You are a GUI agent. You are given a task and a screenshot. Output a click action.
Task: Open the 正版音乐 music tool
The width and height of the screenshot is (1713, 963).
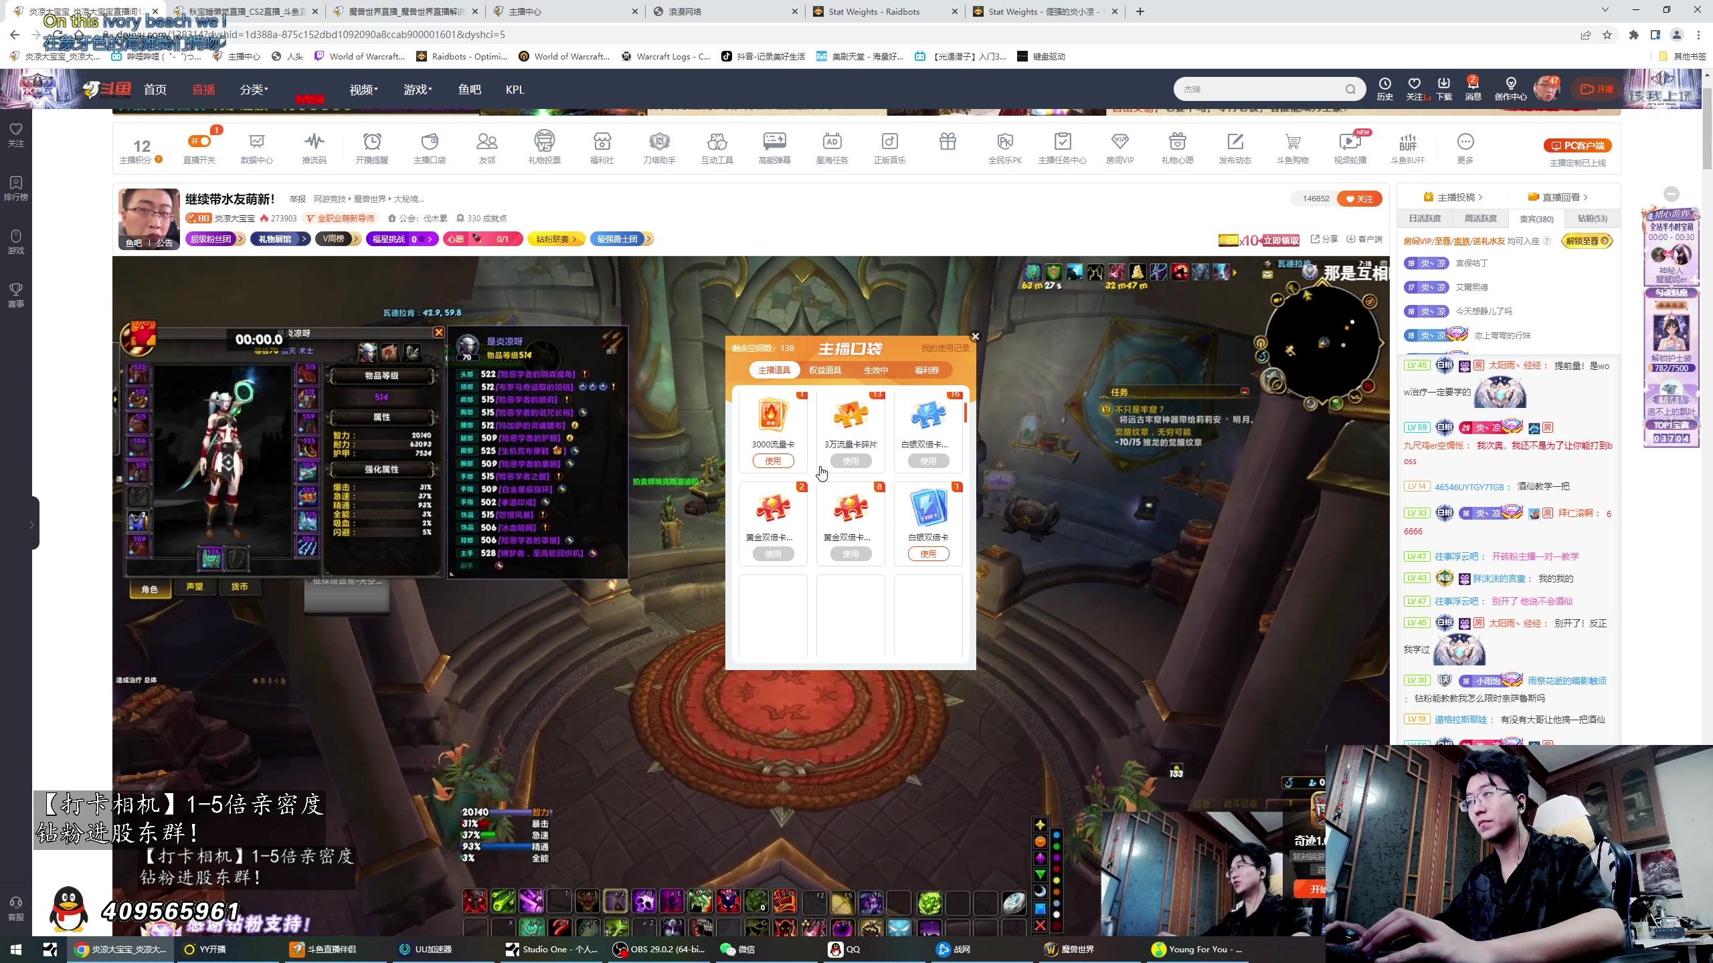[x=889, y=148]
